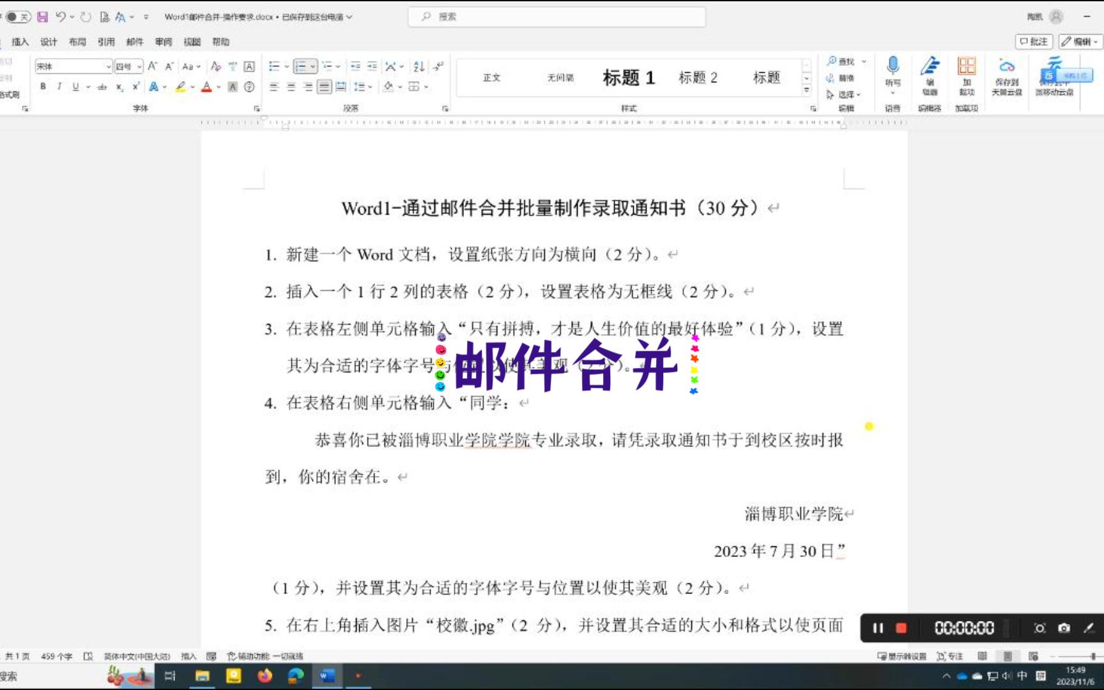Image resolution: width=1104 pixels, height=690 pixels.
Task: Apply the 标题 1 style
Action: 628,77
